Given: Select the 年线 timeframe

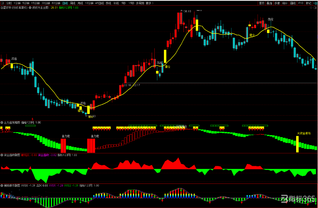Looking at the screenshot, I should [x=116, y=3].
